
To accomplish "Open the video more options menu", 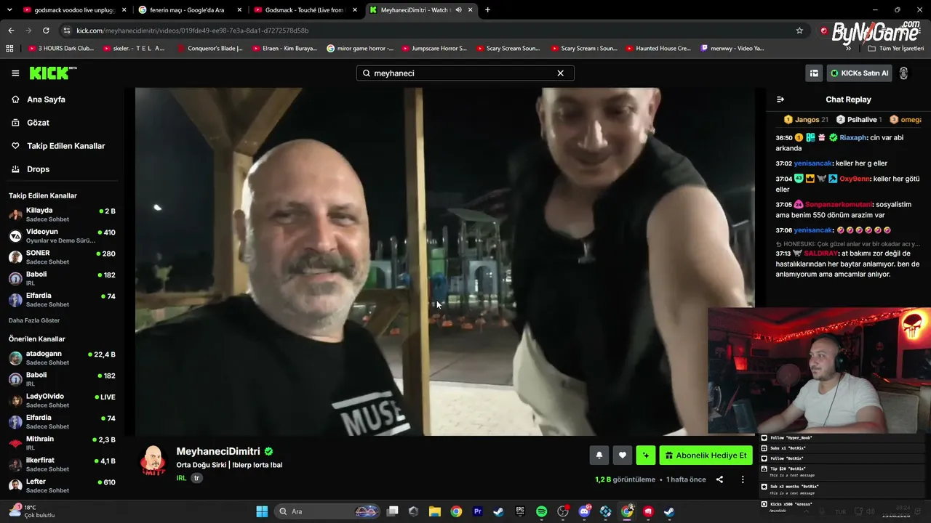I will click(743, 479).
